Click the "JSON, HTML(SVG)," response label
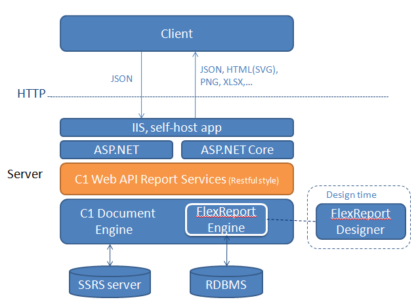 [x=239, y=69]
